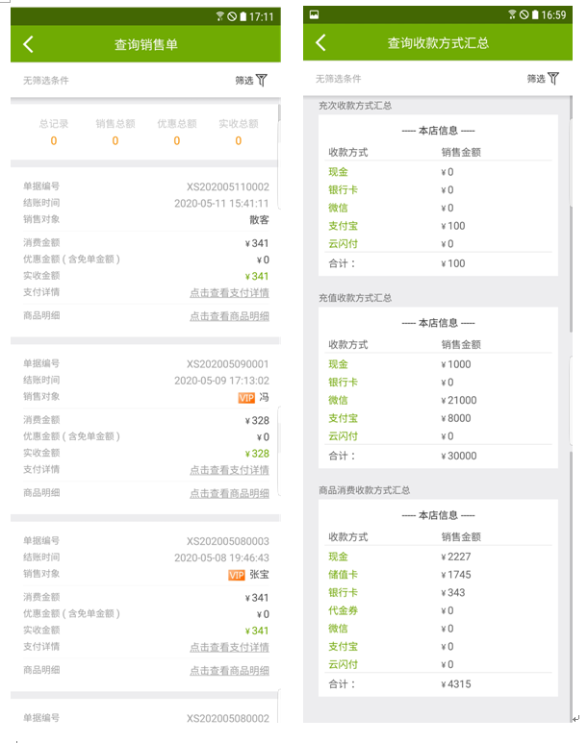
Task: Select order number XS202005110002
Action: (228, 186)
